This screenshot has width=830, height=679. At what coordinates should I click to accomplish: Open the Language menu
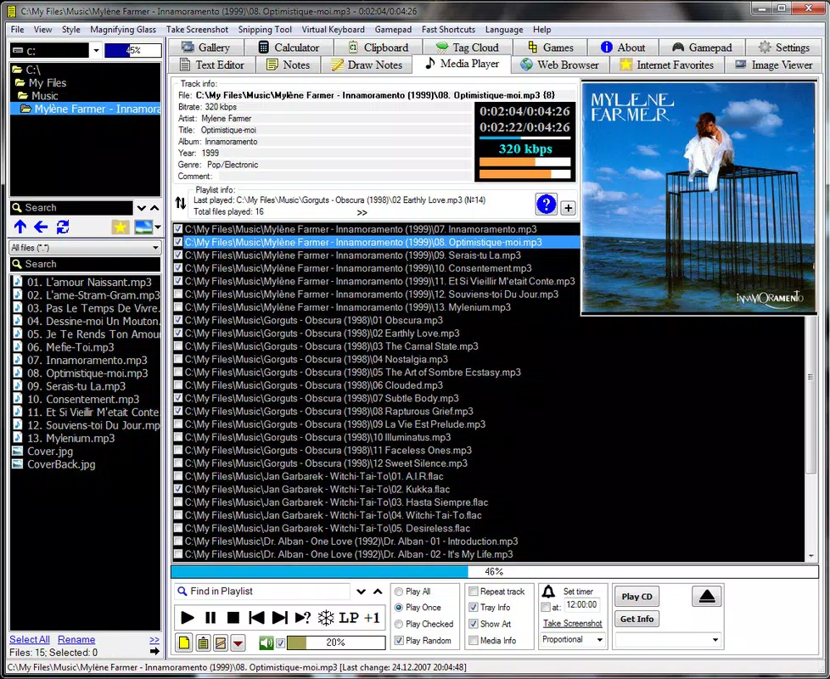click(x=504, y=30)
